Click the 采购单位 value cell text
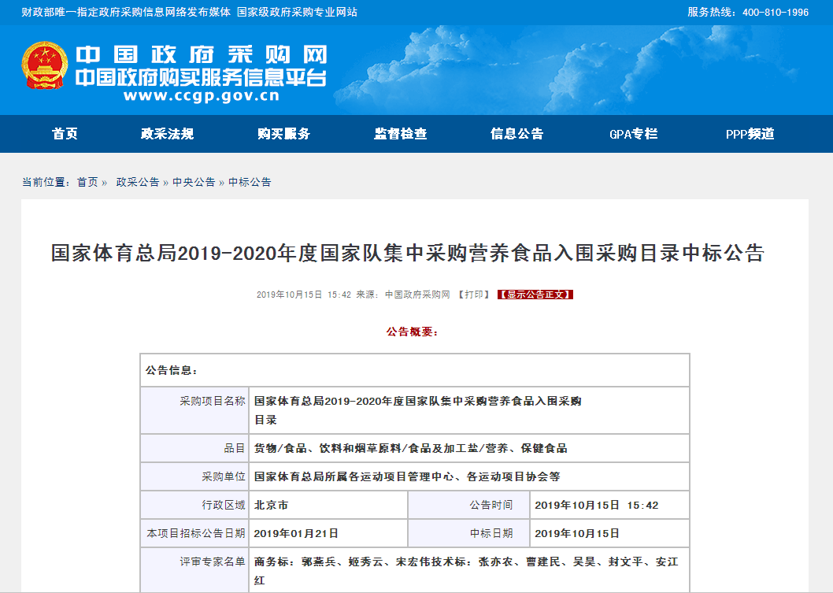Image resolution: width=833 pixels, height=593 pixels. point(407,476)
